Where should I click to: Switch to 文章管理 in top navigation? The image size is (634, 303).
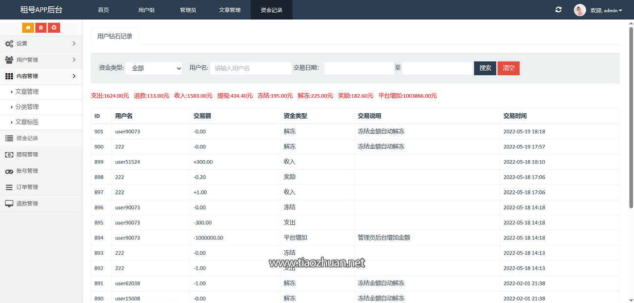tap(230, 10)
